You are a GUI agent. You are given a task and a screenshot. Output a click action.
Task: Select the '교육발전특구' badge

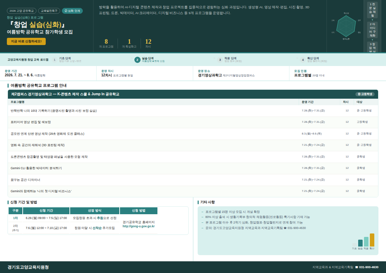click(49, 11)
